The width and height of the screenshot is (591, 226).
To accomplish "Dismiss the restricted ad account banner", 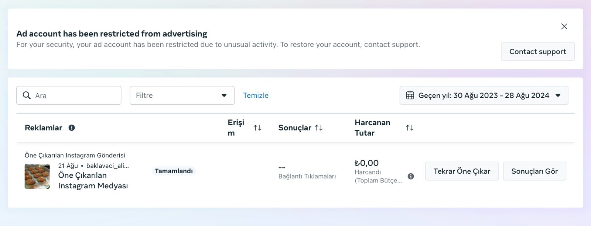I will (x=564, y=26).
